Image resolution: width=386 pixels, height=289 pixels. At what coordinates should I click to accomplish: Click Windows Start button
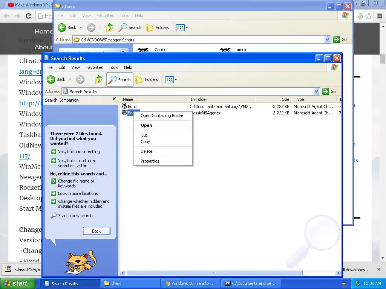pyautogui.click(x=18, y=284)
